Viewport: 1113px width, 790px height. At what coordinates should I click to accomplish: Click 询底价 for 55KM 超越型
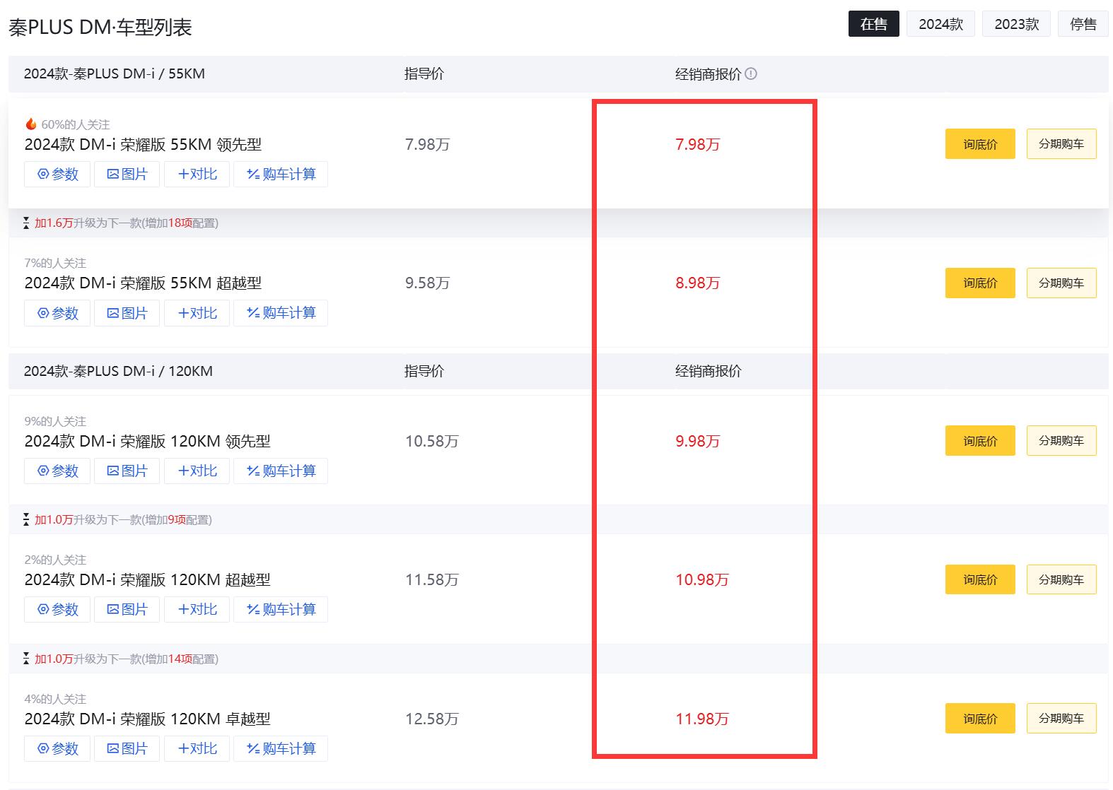[980, 283]
